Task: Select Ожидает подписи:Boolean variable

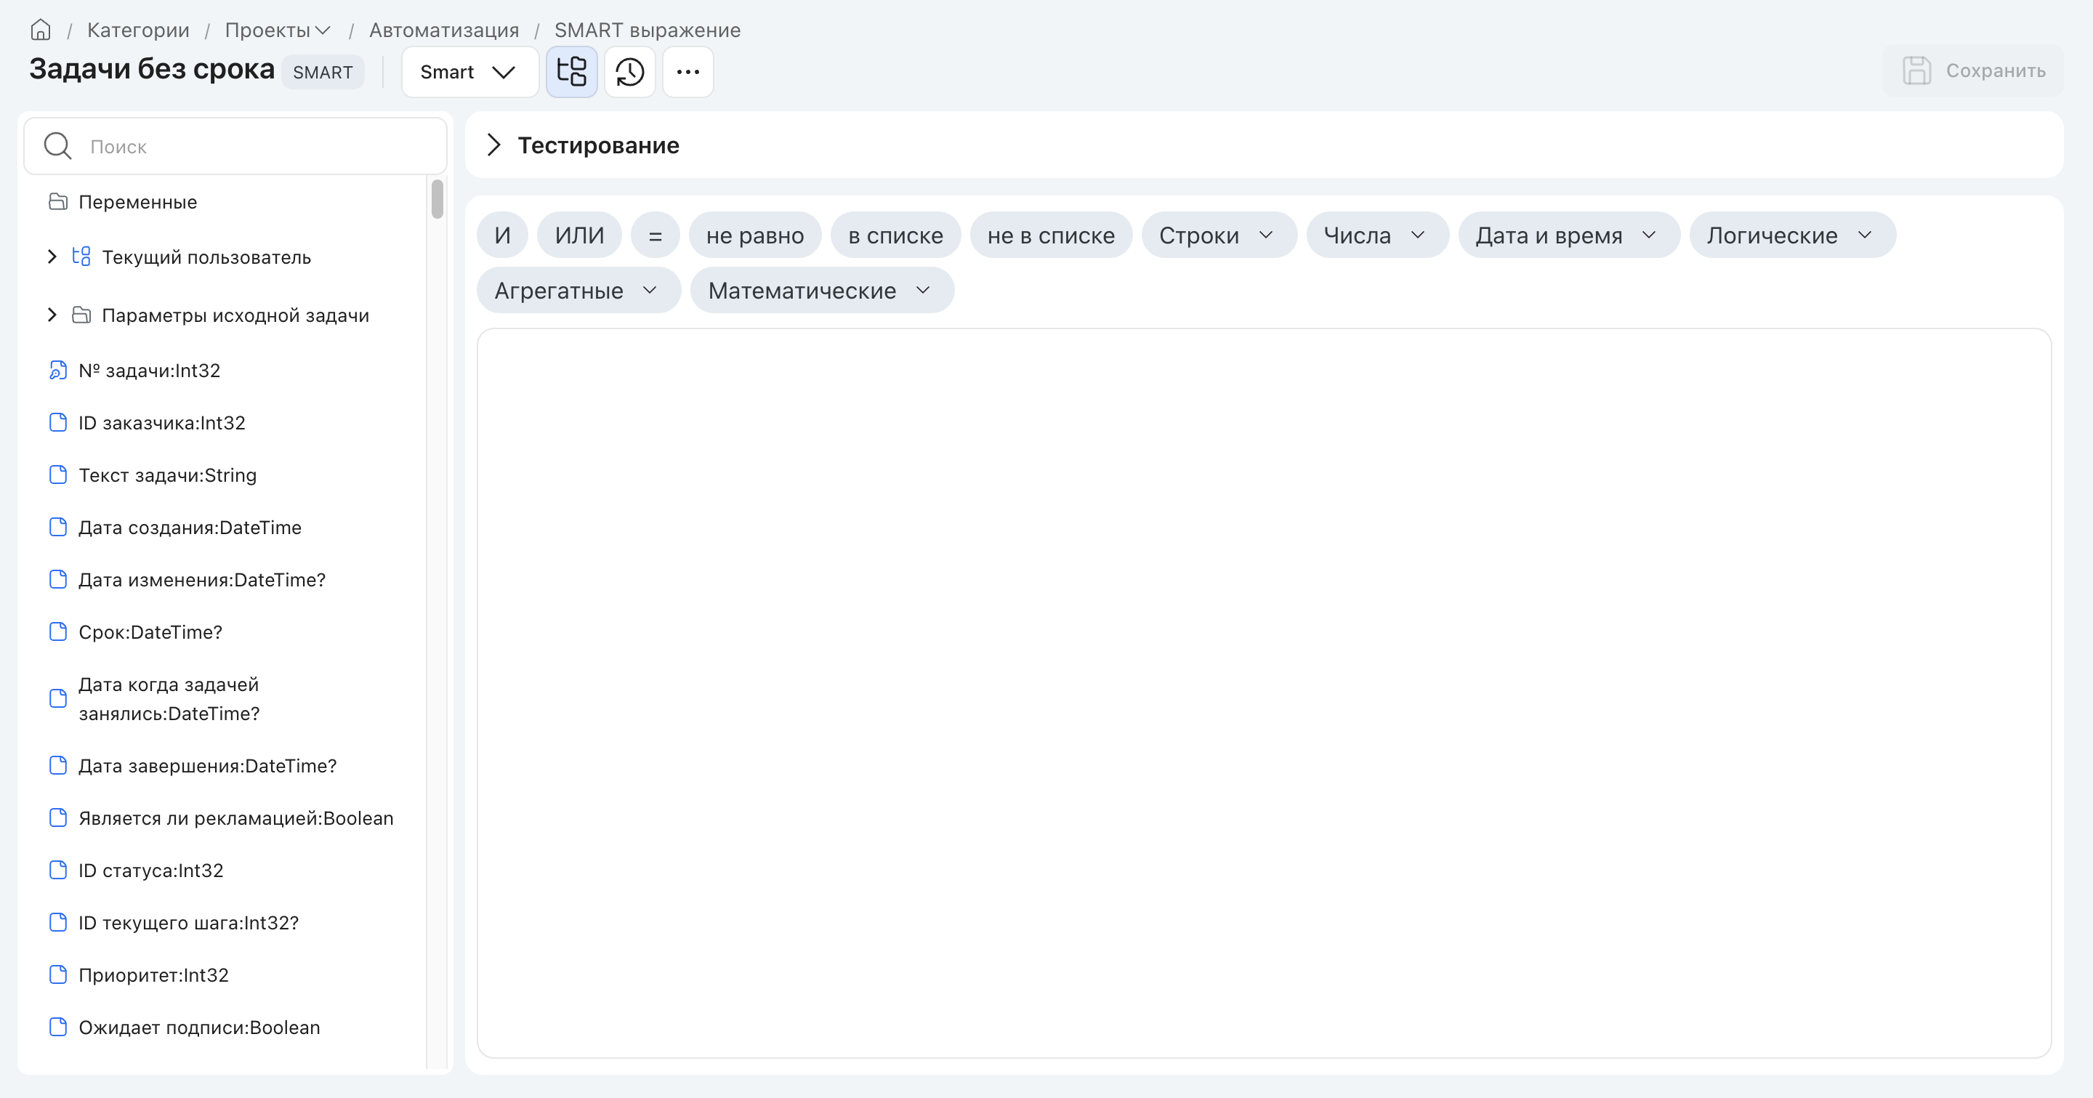Action: (x=199, y=1028)
